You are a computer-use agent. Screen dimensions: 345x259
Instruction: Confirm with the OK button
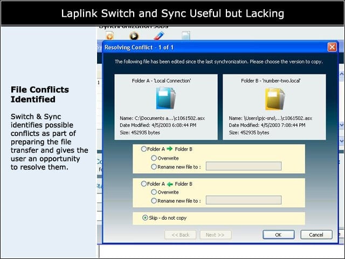279,235
